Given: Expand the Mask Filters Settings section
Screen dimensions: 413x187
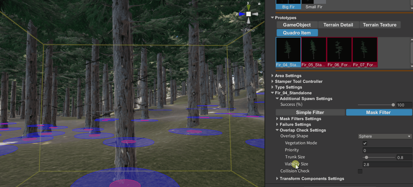Looking at the screenshot, I should pyautogui.click(x=277, y=119).
